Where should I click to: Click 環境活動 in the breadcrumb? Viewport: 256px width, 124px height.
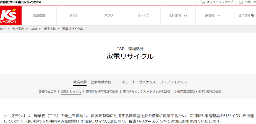[x=50, y=29]
